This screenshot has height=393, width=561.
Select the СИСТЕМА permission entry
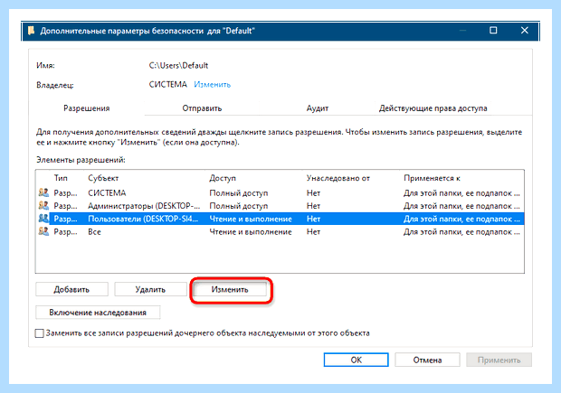tap(280, 193)
